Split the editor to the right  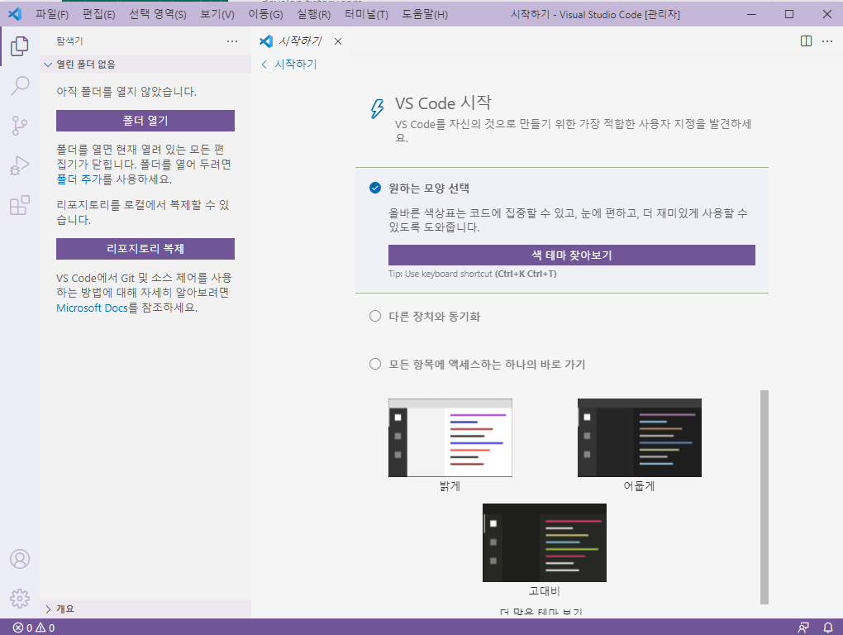(x=806, y=41)
